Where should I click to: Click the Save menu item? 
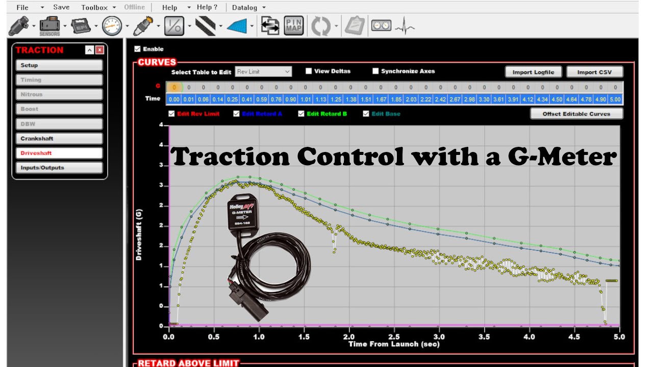coord(61,8)
